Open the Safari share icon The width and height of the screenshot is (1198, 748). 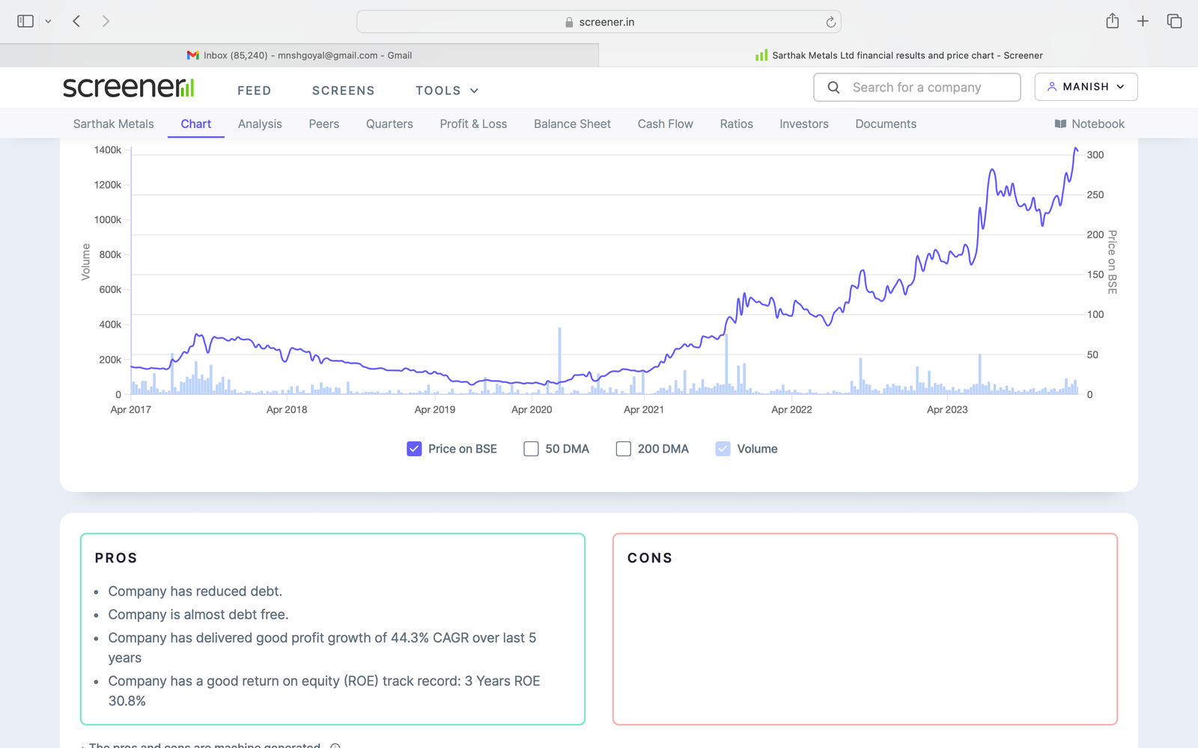[x=1112, y=22]
